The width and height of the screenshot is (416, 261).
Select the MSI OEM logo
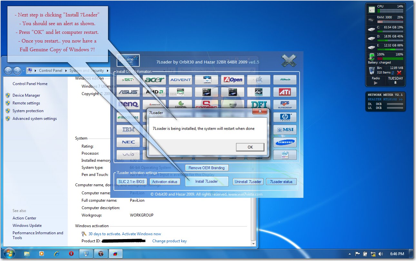(x=285, y=130)
